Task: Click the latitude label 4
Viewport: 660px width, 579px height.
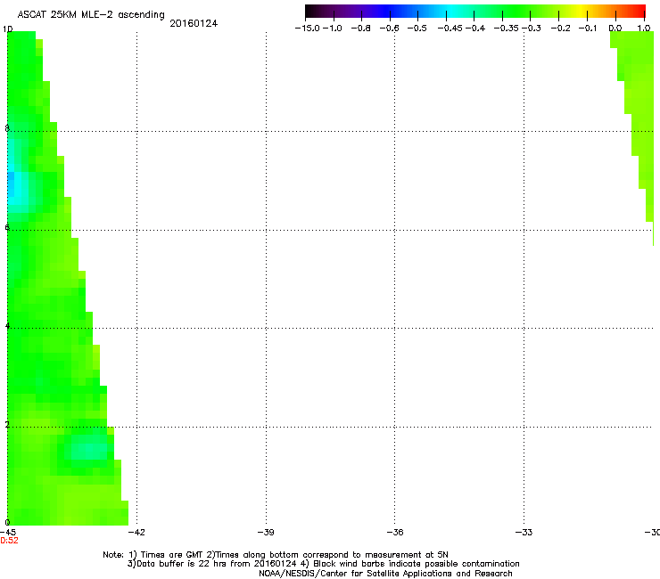Action: [x=7, y=325]
